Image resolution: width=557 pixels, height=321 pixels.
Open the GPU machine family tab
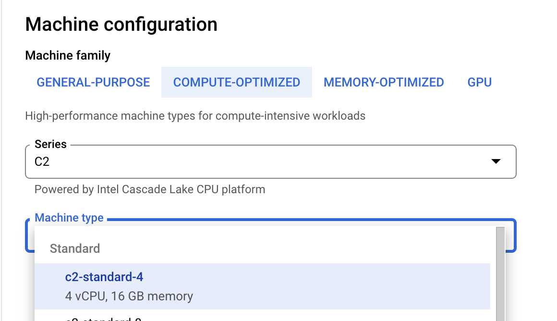click(x=479, y=82)
